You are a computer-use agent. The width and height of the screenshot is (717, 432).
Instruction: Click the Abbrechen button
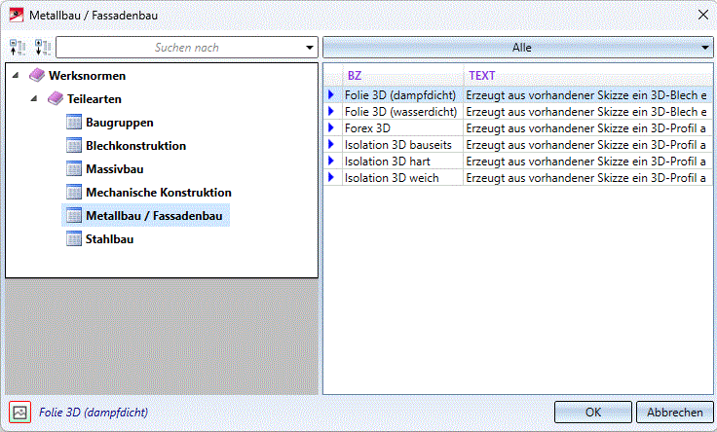(674, 413)
